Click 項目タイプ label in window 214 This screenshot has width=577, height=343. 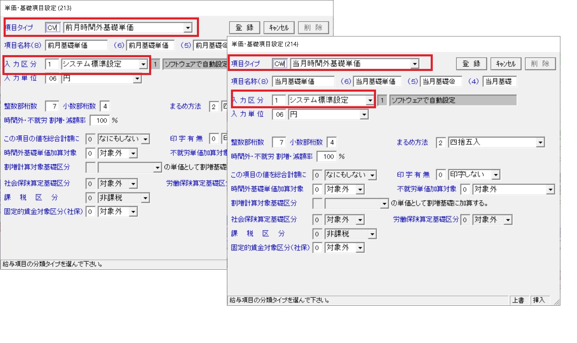tap(246, 64)
